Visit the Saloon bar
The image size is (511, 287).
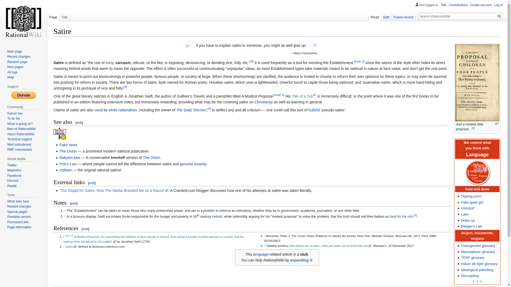(15, 113)
